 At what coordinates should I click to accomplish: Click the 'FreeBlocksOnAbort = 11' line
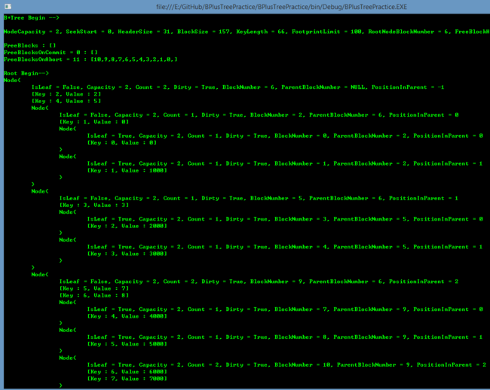[x=90, y=59]
